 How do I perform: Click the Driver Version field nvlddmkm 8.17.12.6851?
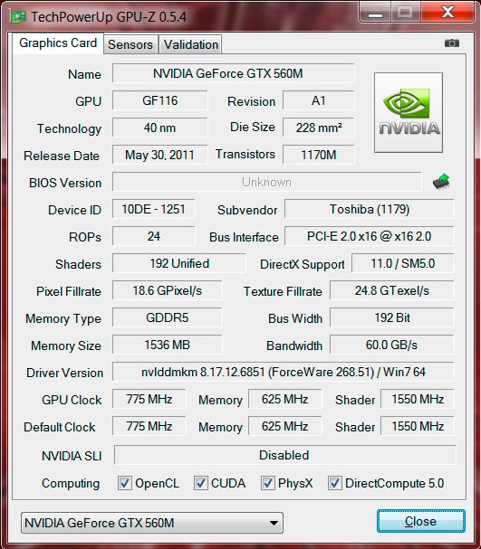(x=284, y=372)
